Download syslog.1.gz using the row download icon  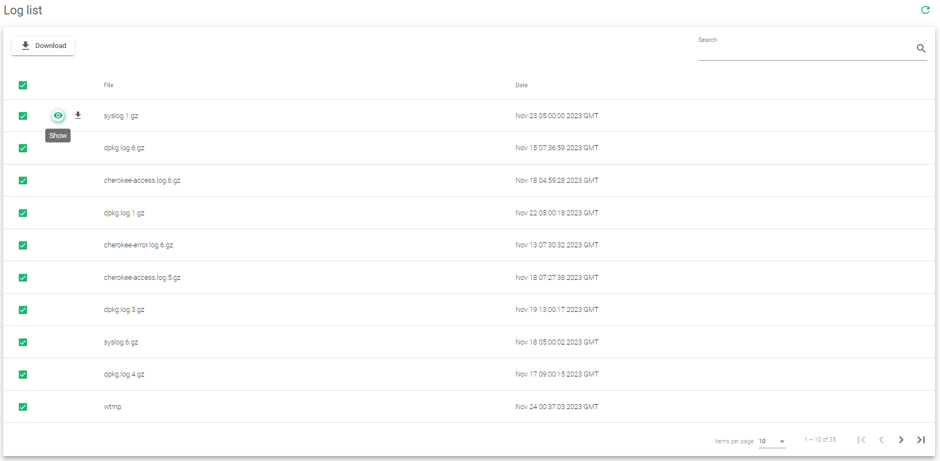pos(78,115)
